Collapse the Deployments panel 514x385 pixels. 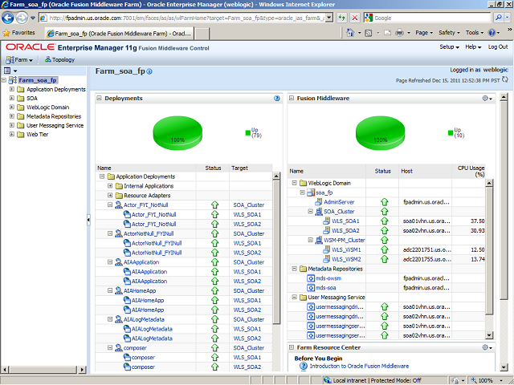pyautogui.click(x=100, y=99)
